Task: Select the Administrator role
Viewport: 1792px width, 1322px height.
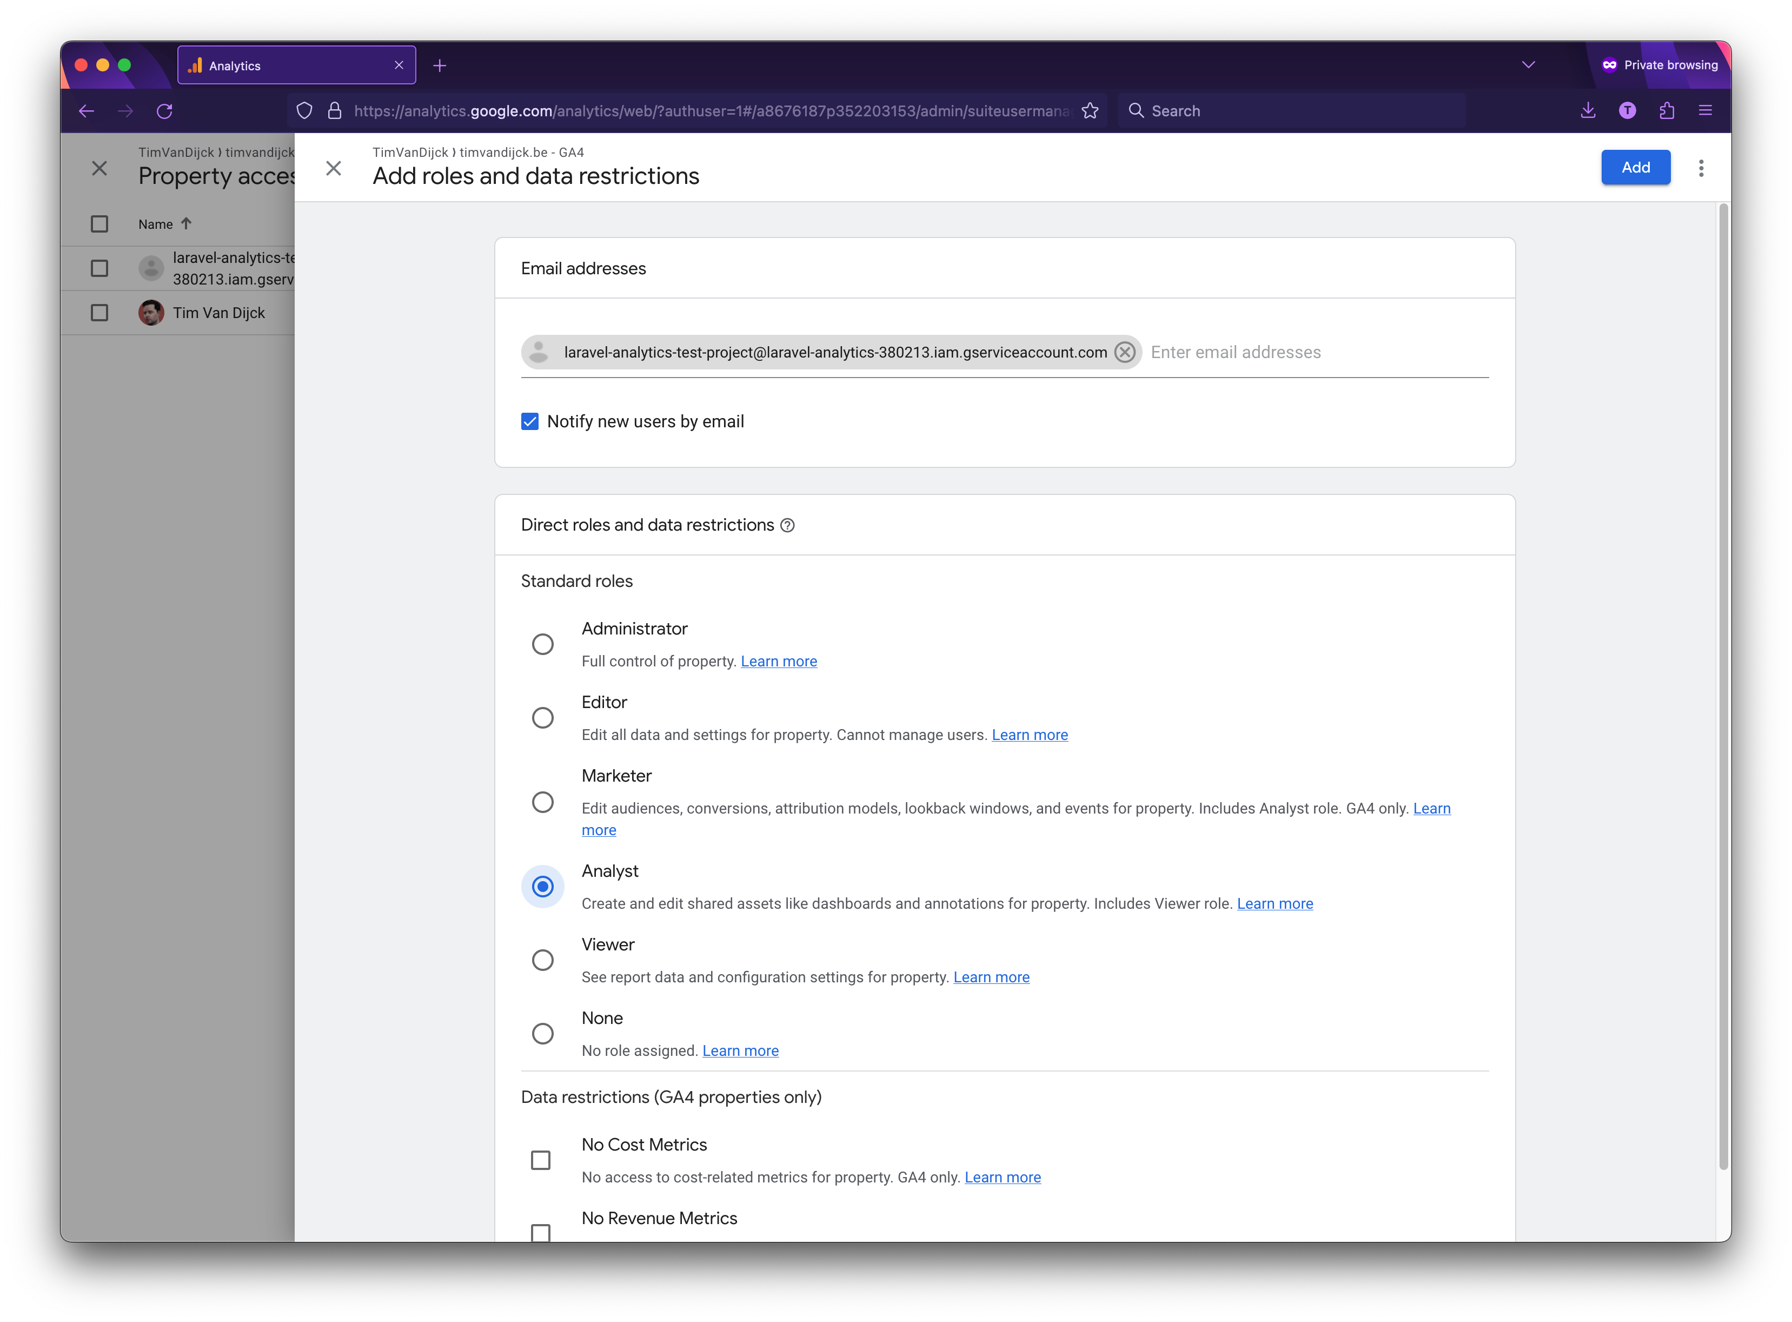Action: (x=543, y=643)
